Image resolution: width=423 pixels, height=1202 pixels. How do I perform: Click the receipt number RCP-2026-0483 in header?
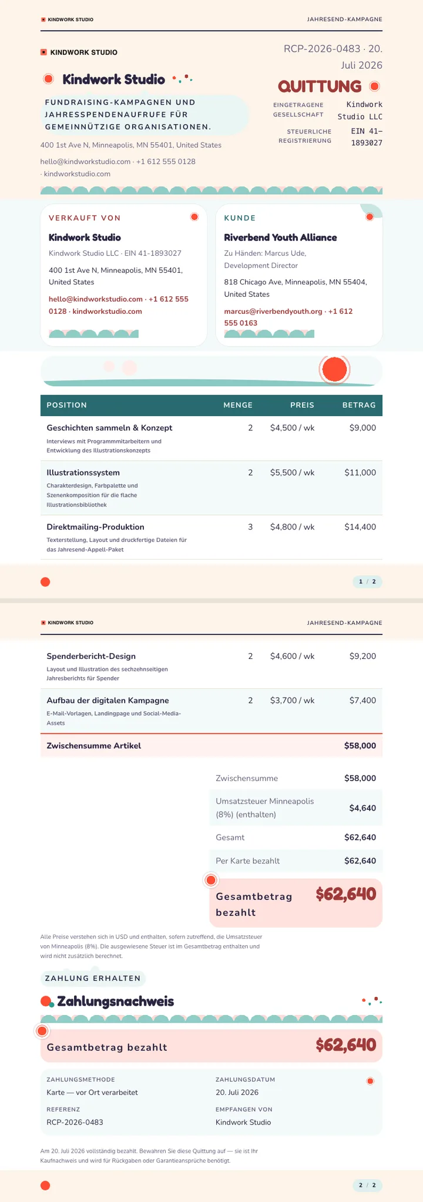coord(322,48)
